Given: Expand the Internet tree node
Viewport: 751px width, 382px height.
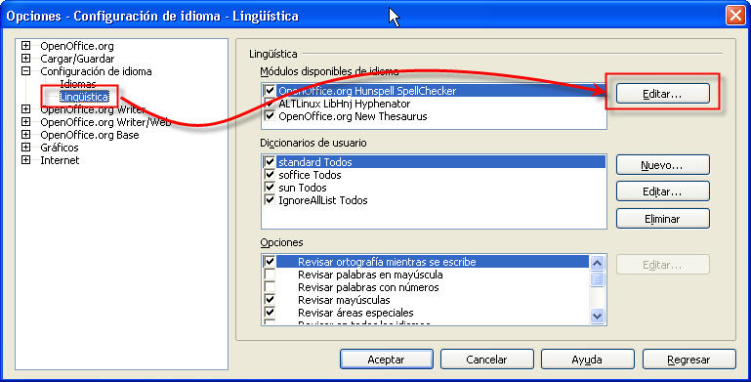Looking at the screenshot, I should tap(25, 159).
